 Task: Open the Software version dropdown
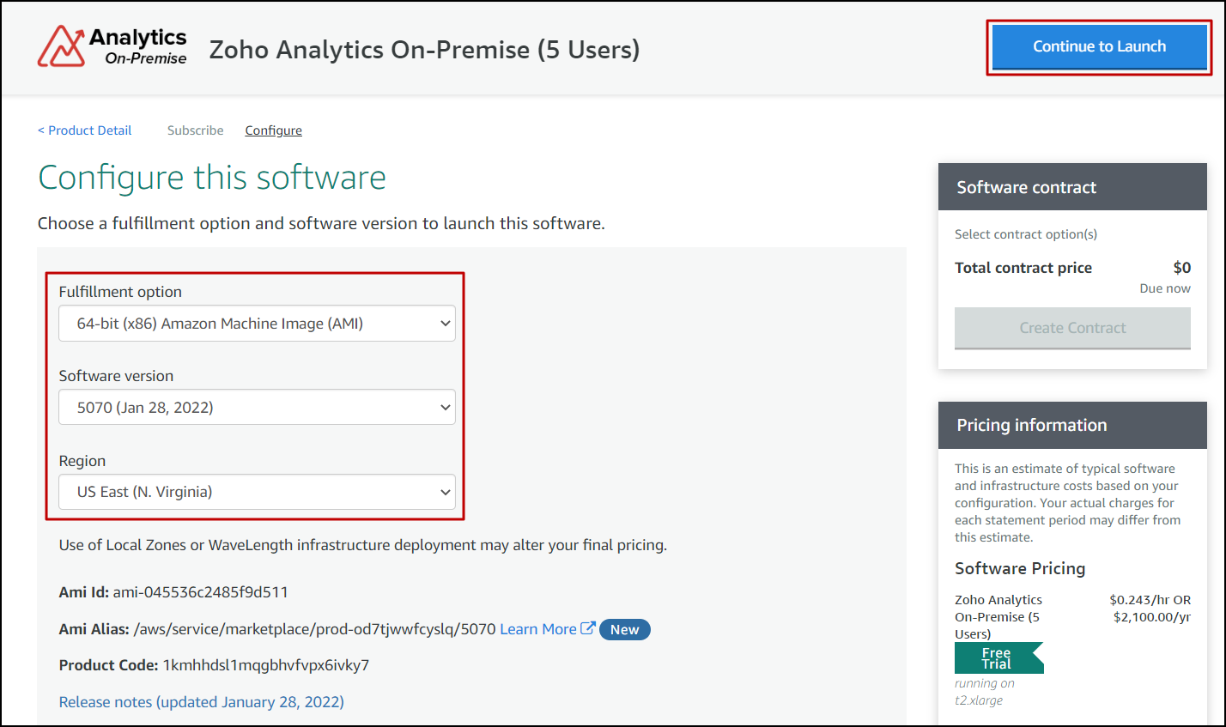click(x=257, y=407)
